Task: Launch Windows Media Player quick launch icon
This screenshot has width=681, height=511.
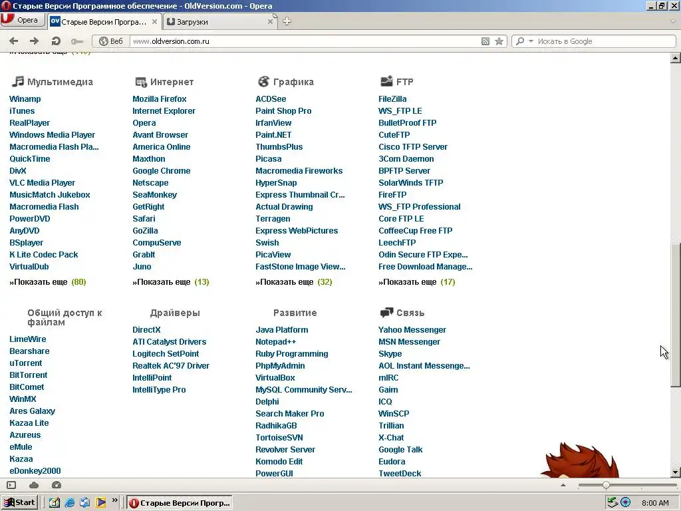Action: click(x=101, y=503)
